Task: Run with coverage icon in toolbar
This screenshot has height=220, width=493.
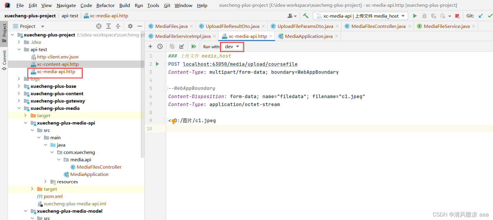Action: pos(434,16)
